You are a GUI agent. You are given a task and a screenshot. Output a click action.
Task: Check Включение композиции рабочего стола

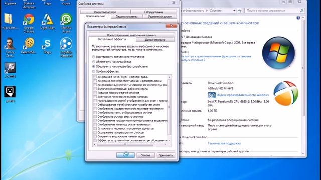click(95, 89)
